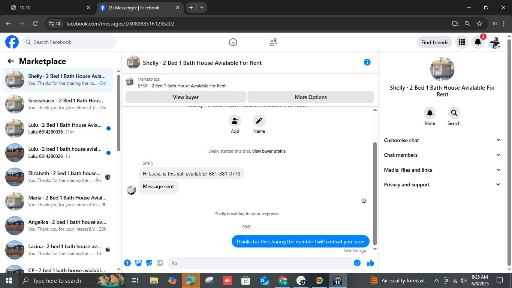Choose a GIF

pyautogui.click(x=160, y=263)
